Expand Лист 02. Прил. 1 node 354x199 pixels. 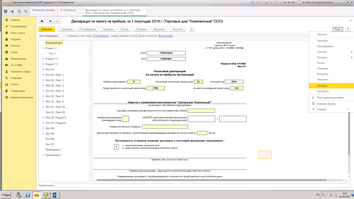click(x=43, y=75)
